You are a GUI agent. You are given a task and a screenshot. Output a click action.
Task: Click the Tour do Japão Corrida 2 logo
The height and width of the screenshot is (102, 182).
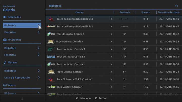point(51,57)
